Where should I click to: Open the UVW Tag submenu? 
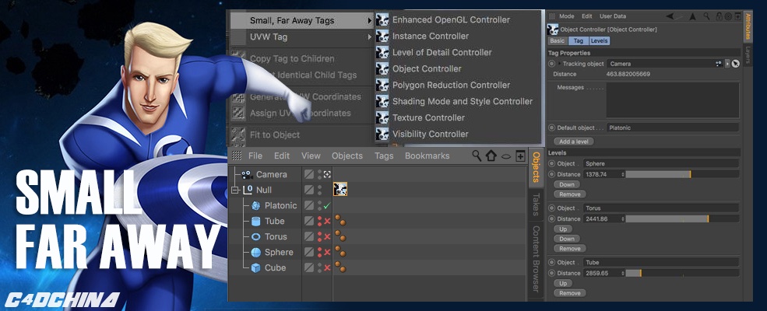[x=302, y=37]
